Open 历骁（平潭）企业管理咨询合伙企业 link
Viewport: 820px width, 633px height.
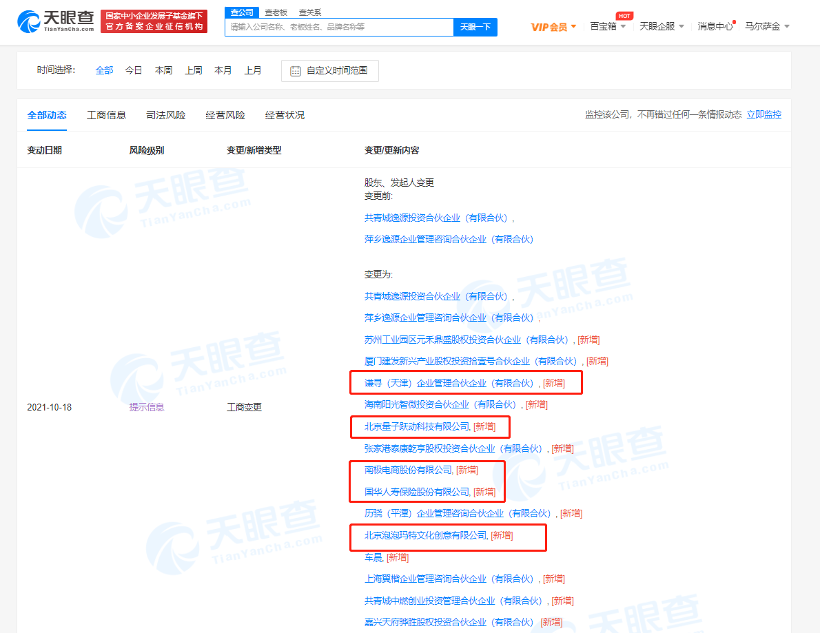click(x=458, y=513)
